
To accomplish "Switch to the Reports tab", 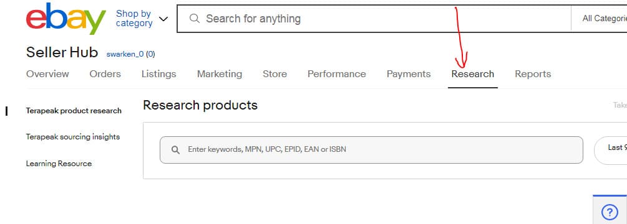I will pyautogui.click(x=533, y=74).
